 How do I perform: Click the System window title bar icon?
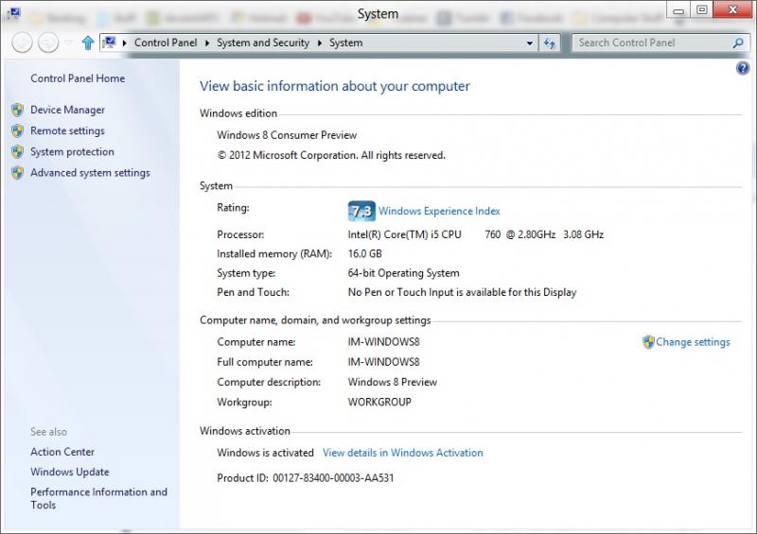pos(14,13)
